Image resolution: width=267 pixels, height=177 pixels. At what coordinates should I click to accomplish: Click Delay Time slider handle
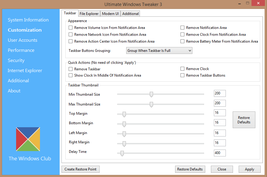(x=122, y=153)
